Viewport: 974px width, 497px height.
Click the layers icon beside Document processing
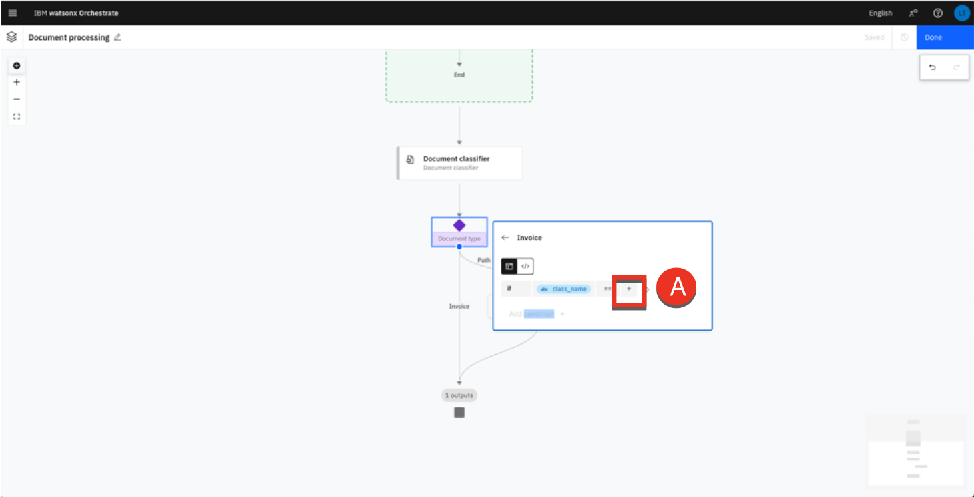[x=11, y=37]
